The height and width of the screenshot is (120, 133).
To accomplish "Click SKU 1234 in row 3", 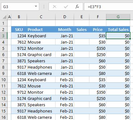I will [19, 36].
